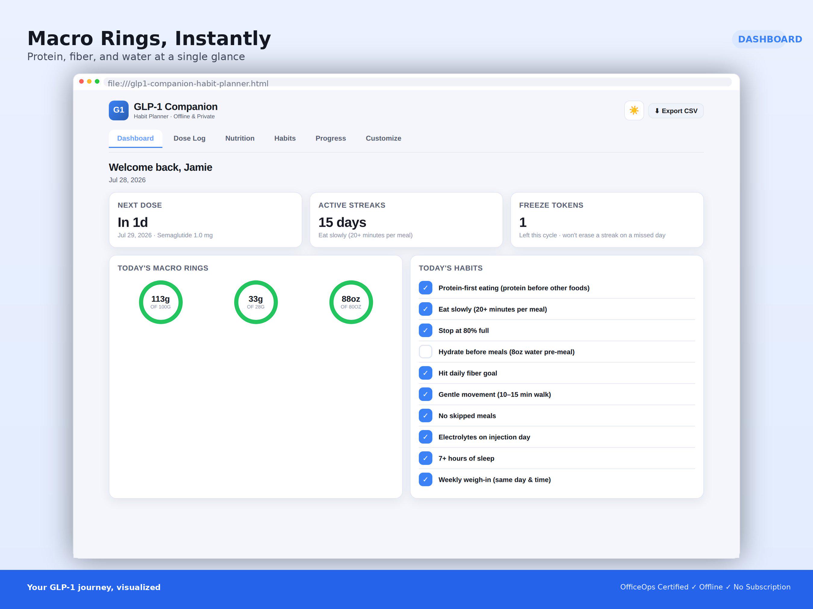Toggle Gentle movement habit checkbox
This screenshot has width=813, height=609.
425,394
